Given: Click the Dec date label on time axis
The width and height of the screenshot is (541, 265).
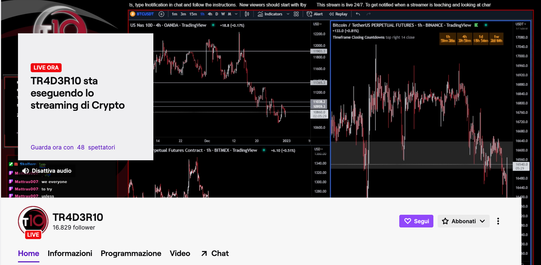Looking at the screenshot, I should pos(207,141).
